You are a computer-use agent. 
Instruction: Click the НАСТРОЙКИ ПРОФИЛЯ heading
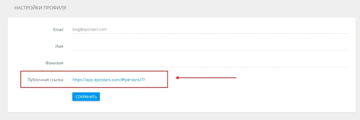point(40,8)
